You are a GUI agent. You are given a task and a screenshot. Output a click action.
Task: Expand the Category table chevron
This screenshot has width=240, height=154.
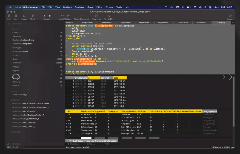pyautogui.click(x=12, y=33)
